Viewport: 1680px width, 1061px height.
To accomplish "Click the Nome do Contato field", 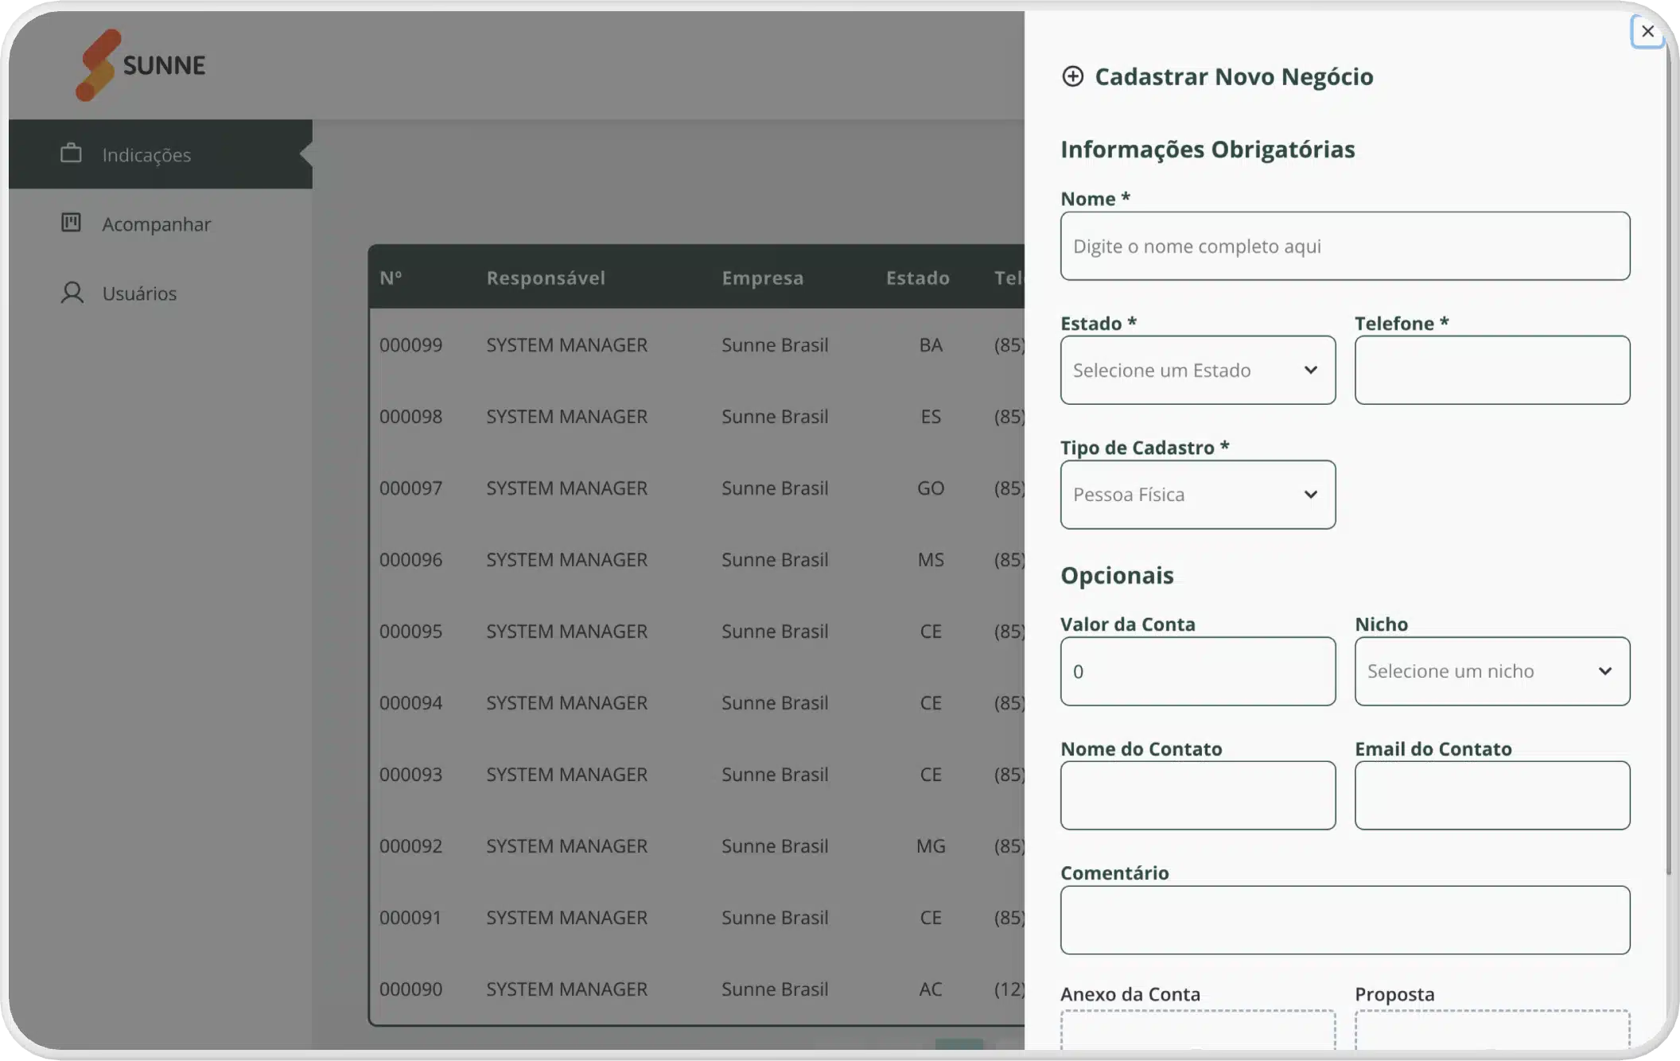I will pyautogui.click(x=1198, y=795).
